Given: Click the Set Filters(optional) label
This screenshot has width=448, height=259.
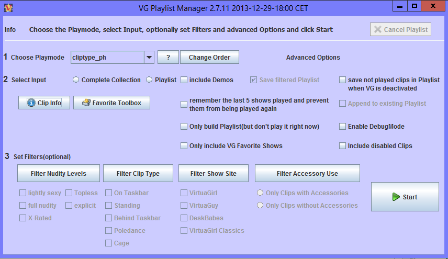Looking at the screenshot, I should pos(42,157).
